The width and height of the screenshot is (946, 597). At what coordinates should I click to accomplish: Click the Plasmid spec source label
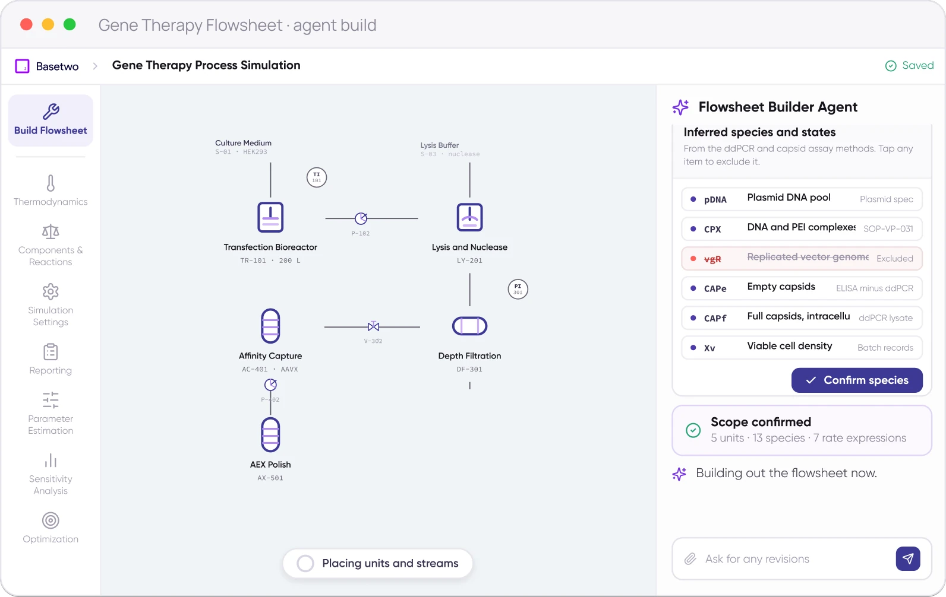886,199
